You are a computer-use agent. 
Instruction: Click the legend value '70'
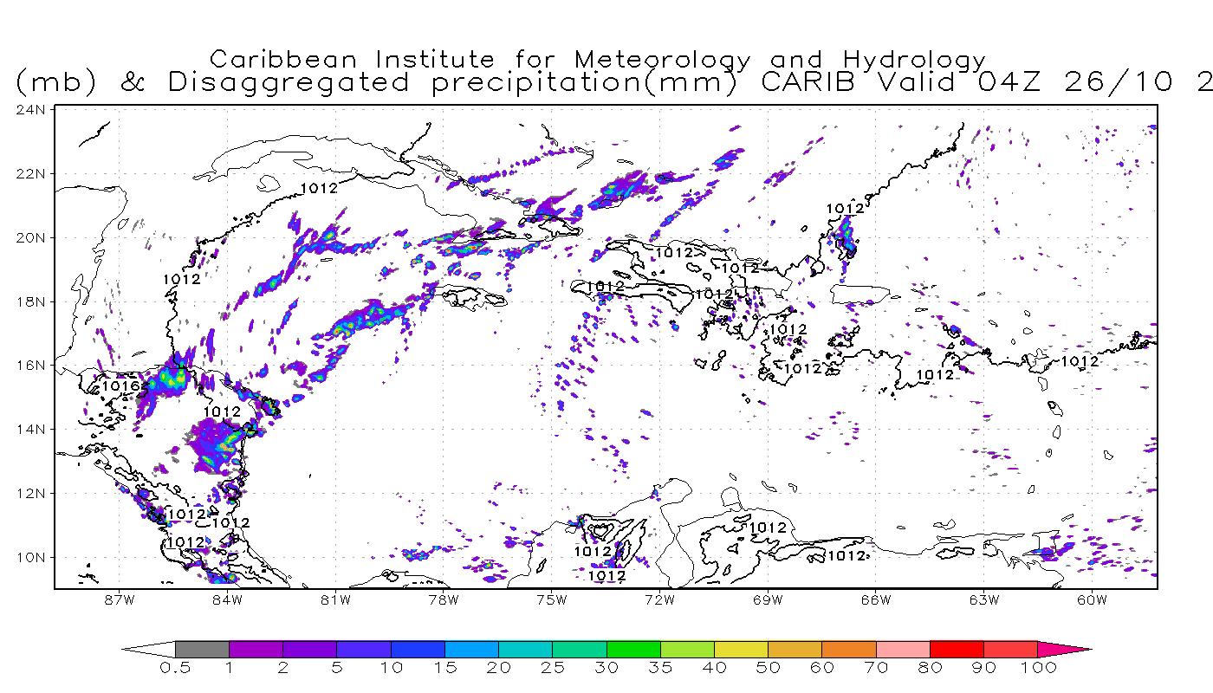876,669
